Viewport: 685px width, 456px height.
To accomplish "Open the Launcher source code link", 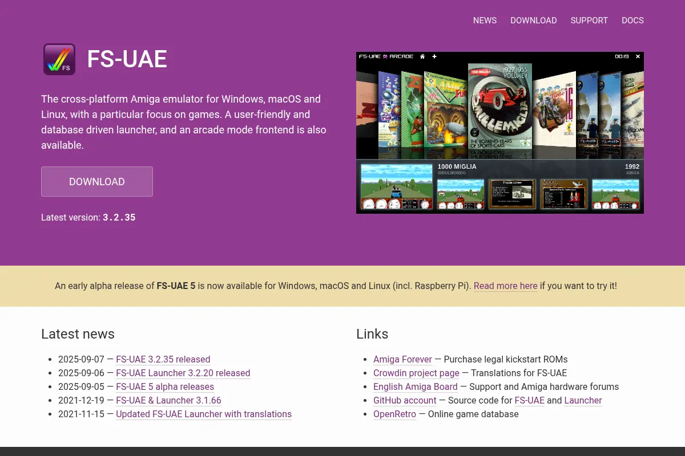I will click(583, 401).
